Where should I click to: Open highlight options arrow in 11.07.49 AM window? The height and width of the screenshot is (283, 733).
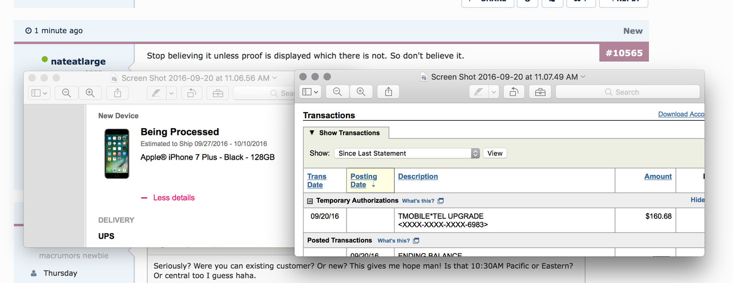coord(493,92)
